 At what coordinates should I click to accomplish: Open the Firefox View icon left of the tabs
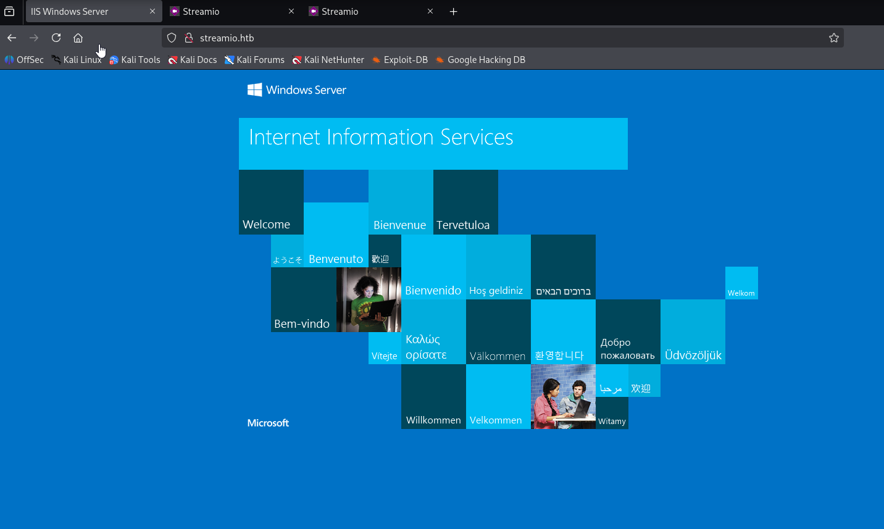pyautogui.click(x=9, y=11)
